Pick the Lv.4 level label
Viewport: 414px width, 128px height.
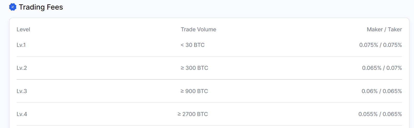(22, 114)
